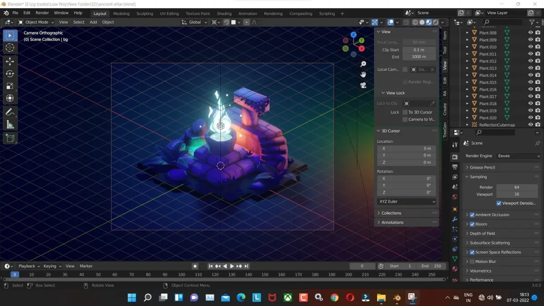Open the Playback dropdown in timeline
This screenshot has height=306, width=544.
pyautogui.click(x=29, y=266)
